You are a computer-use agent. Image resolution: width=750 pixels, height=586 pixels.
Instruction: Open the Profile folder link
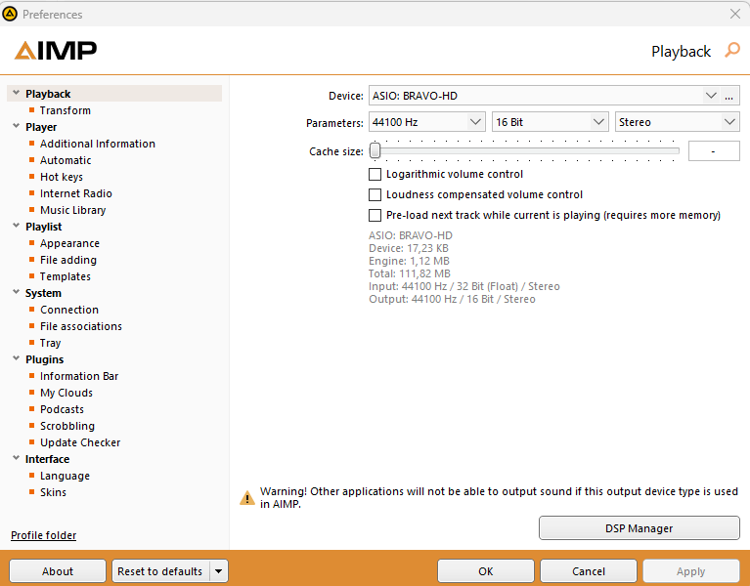tap(44, 535)
